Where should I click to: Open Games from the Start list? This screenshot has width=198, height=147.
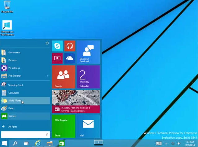(25, 116)
